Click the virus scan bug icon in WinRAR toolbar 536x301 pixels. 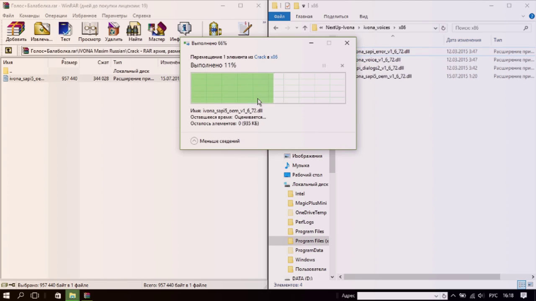(215, 29)
